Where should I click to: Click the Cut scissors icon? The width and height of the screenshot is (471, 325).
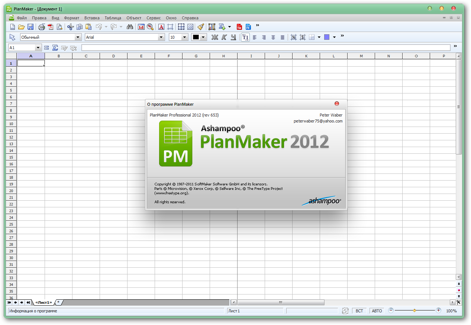coord(70,27)
